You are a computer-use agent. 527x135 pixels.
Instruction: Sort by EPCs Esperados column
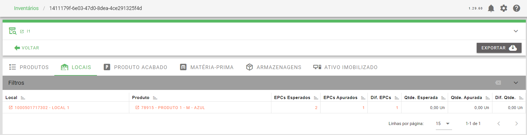point(316,98)
